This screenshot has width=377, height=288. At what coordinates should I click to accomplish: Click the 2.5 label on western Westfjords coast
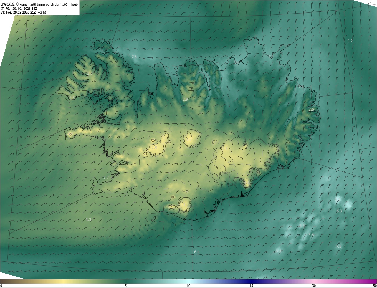point(72,98)
